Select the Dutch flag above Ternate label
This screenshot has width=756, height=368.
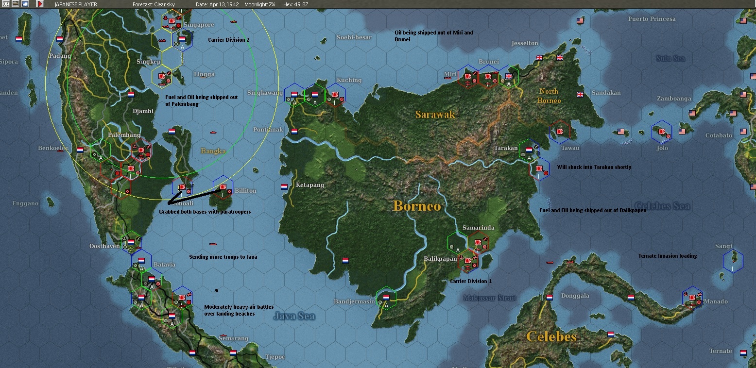click(x=743, y=352)
